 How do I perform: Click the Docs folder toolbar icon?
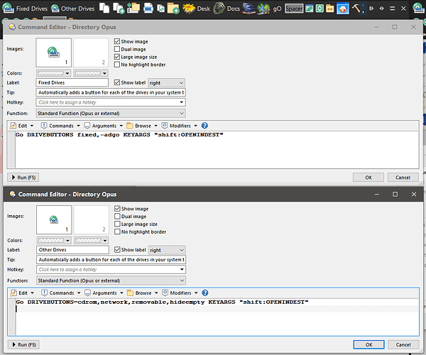(x=219, y=9)
